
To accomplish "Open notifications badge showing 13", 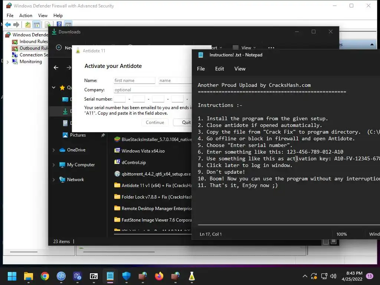I will [x=370, y=276].
